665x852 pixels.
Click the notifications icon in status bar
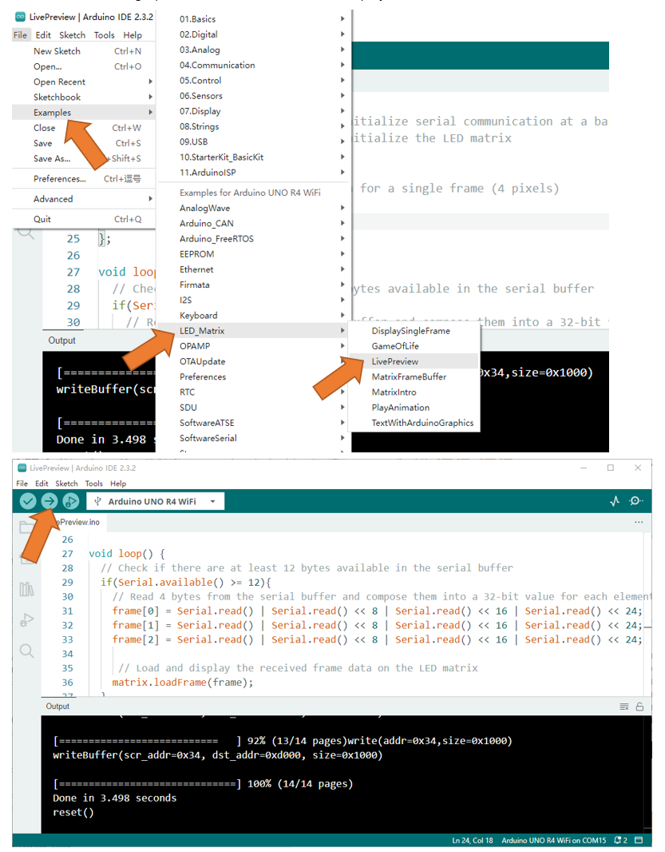click(x=620, y=840)
